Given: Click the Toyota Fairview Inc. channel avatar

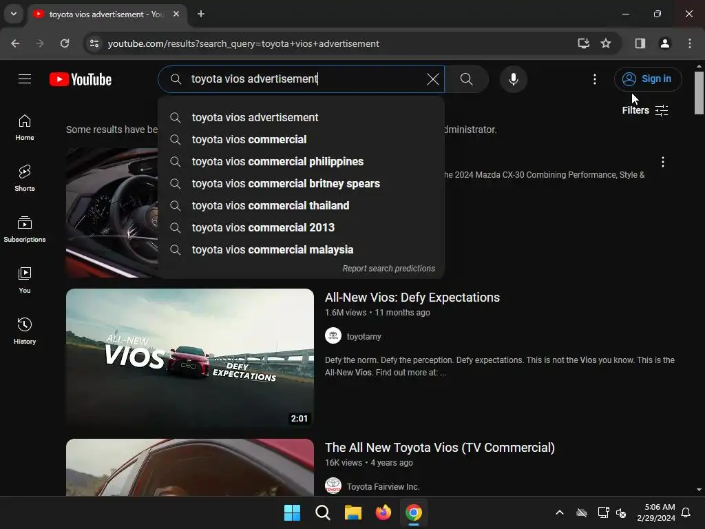Looking at the screenshot, I should pyautogui.click(x=333, y=486).
